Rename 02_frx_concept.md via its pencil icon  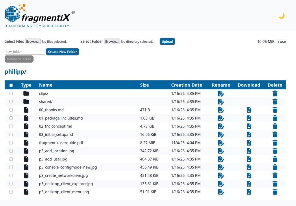click(221, 126)
